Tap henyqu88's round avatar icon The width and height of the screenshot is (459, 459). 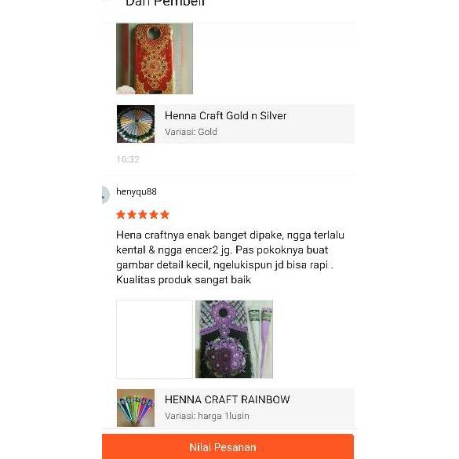coord(105,195)
